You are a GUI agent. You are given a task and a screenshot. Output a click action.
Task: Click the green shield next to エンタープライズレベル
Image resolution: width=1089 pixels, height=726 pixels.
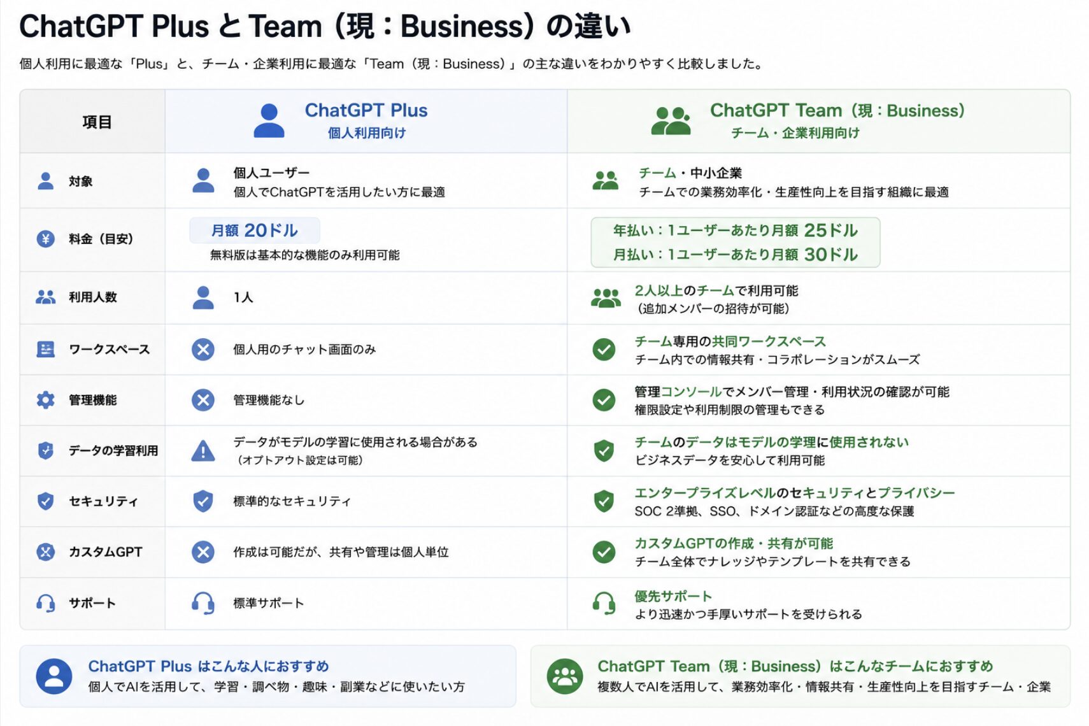point(604,501)
